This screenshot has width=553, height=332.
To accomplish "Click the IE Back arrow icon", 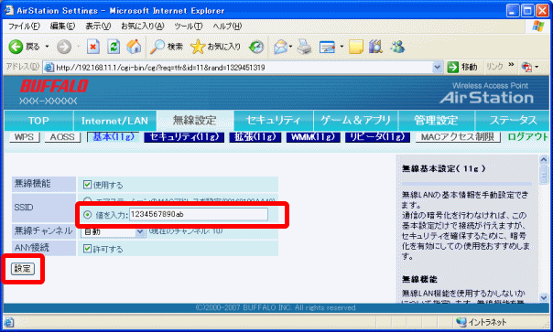I will [x=16, y=47].
